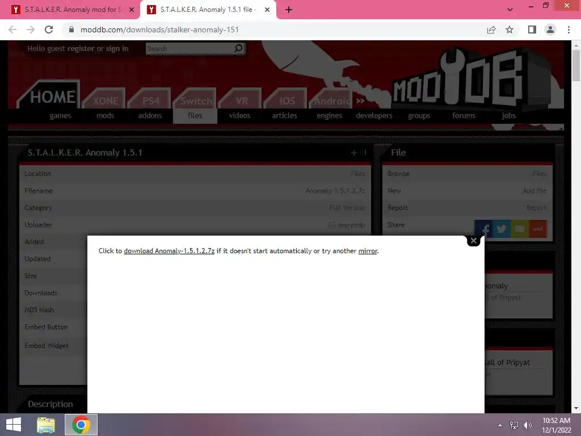
Task: Click Files link in Browse row
Action: click(540, 174)
